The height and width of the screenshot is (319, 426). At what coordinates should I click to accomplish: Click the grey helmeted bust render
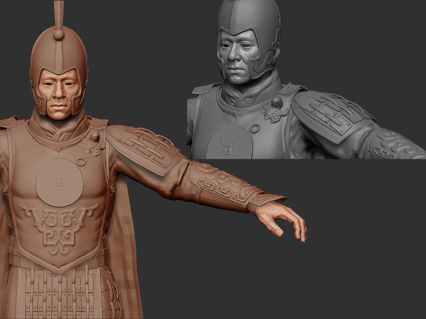306,79
